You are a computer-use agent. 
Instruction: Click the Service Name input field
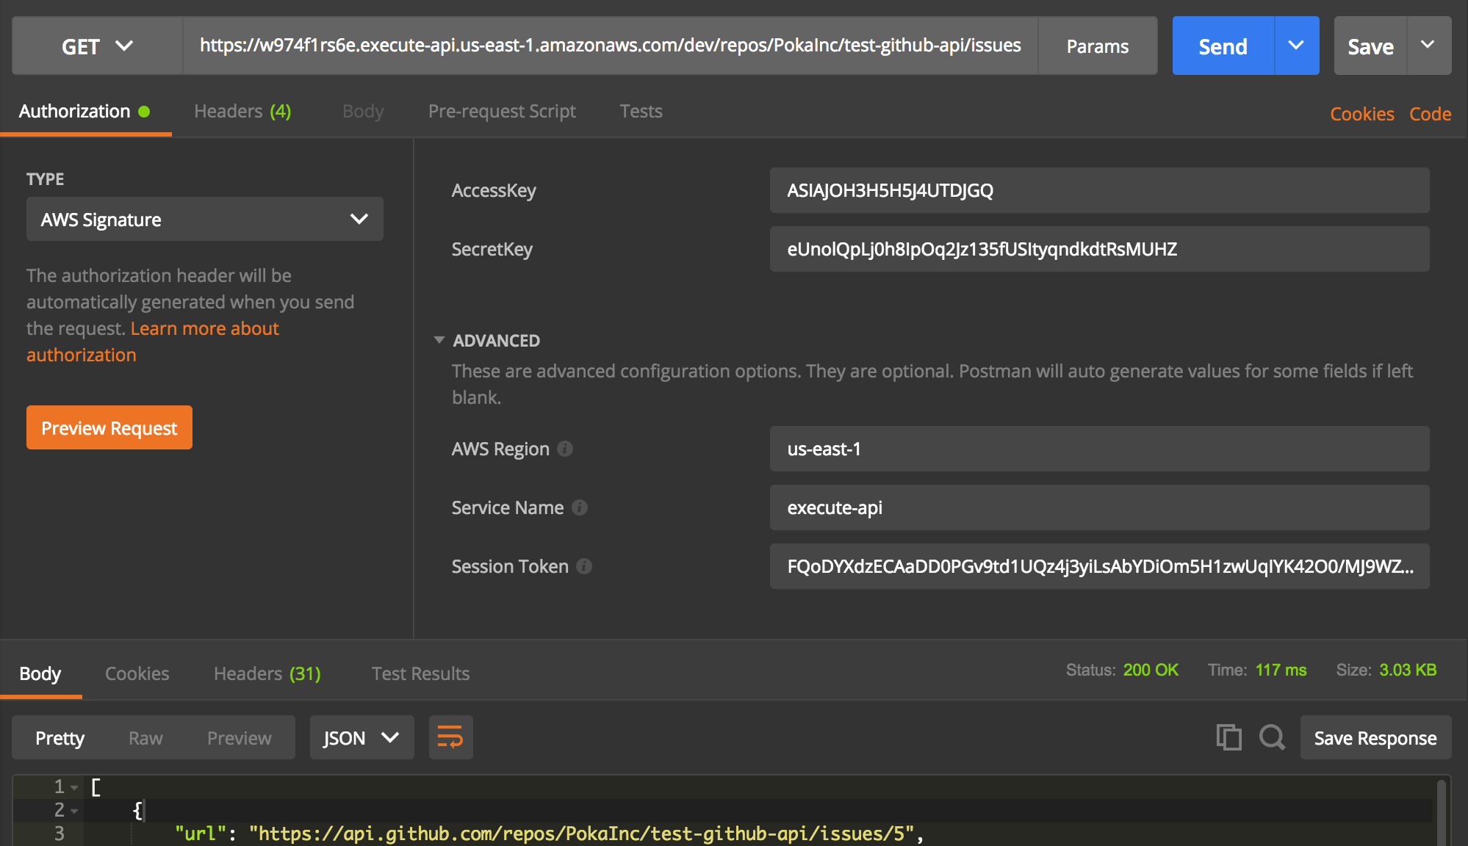(x=1099, y=507)
